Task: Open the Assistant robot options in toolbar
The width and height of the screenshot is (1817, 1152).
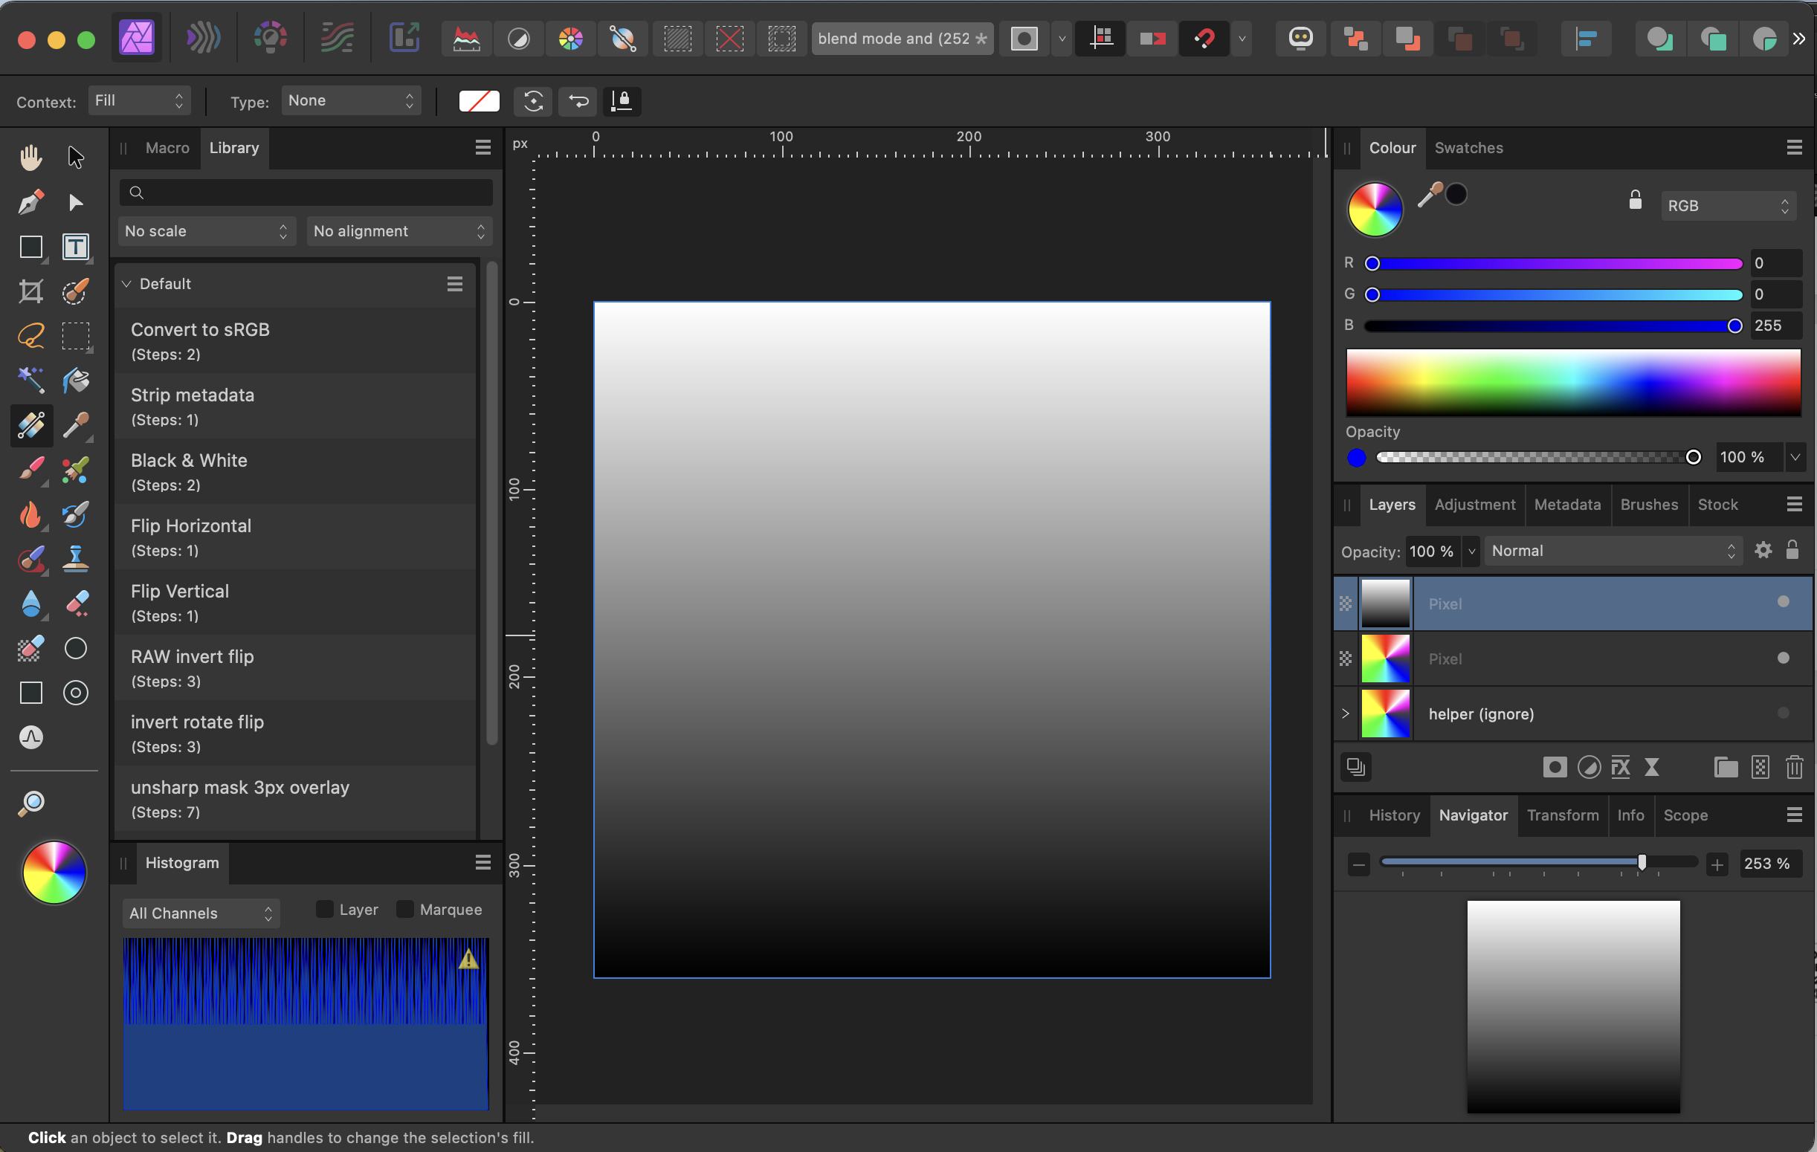Action: [1300, 39]
